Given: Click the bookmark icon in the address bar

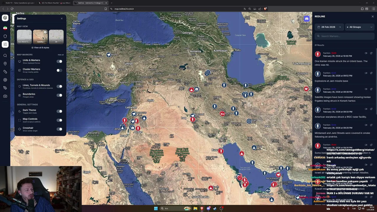Looking at the screenshot, I should coord(105,9).
